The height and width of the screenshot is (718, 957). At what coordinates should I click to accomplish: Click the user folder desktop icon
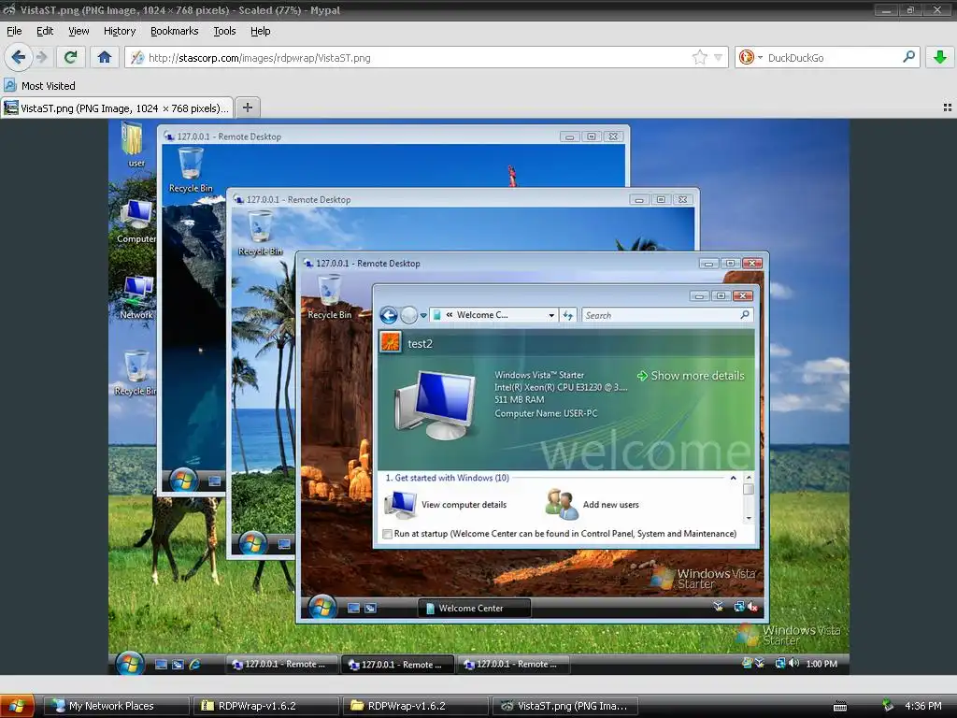click(x=135, y=144)
